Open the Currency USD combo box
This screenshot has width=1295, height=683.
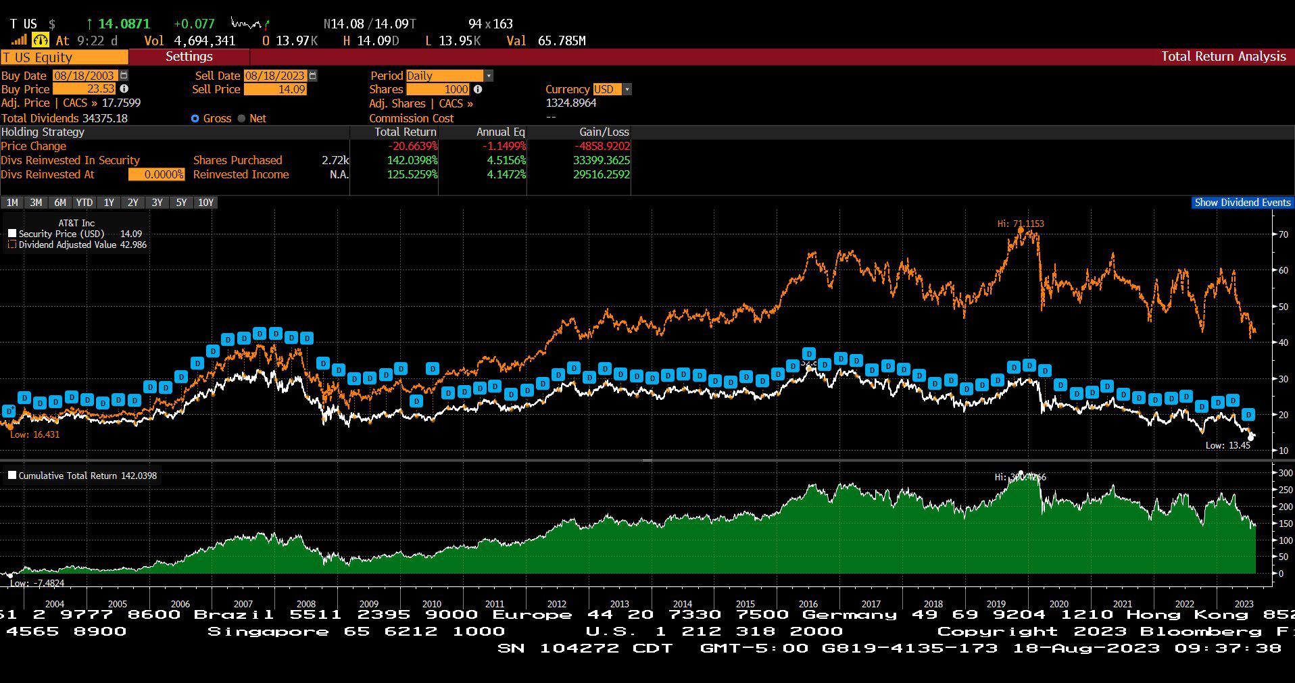(x=612, y=89)
